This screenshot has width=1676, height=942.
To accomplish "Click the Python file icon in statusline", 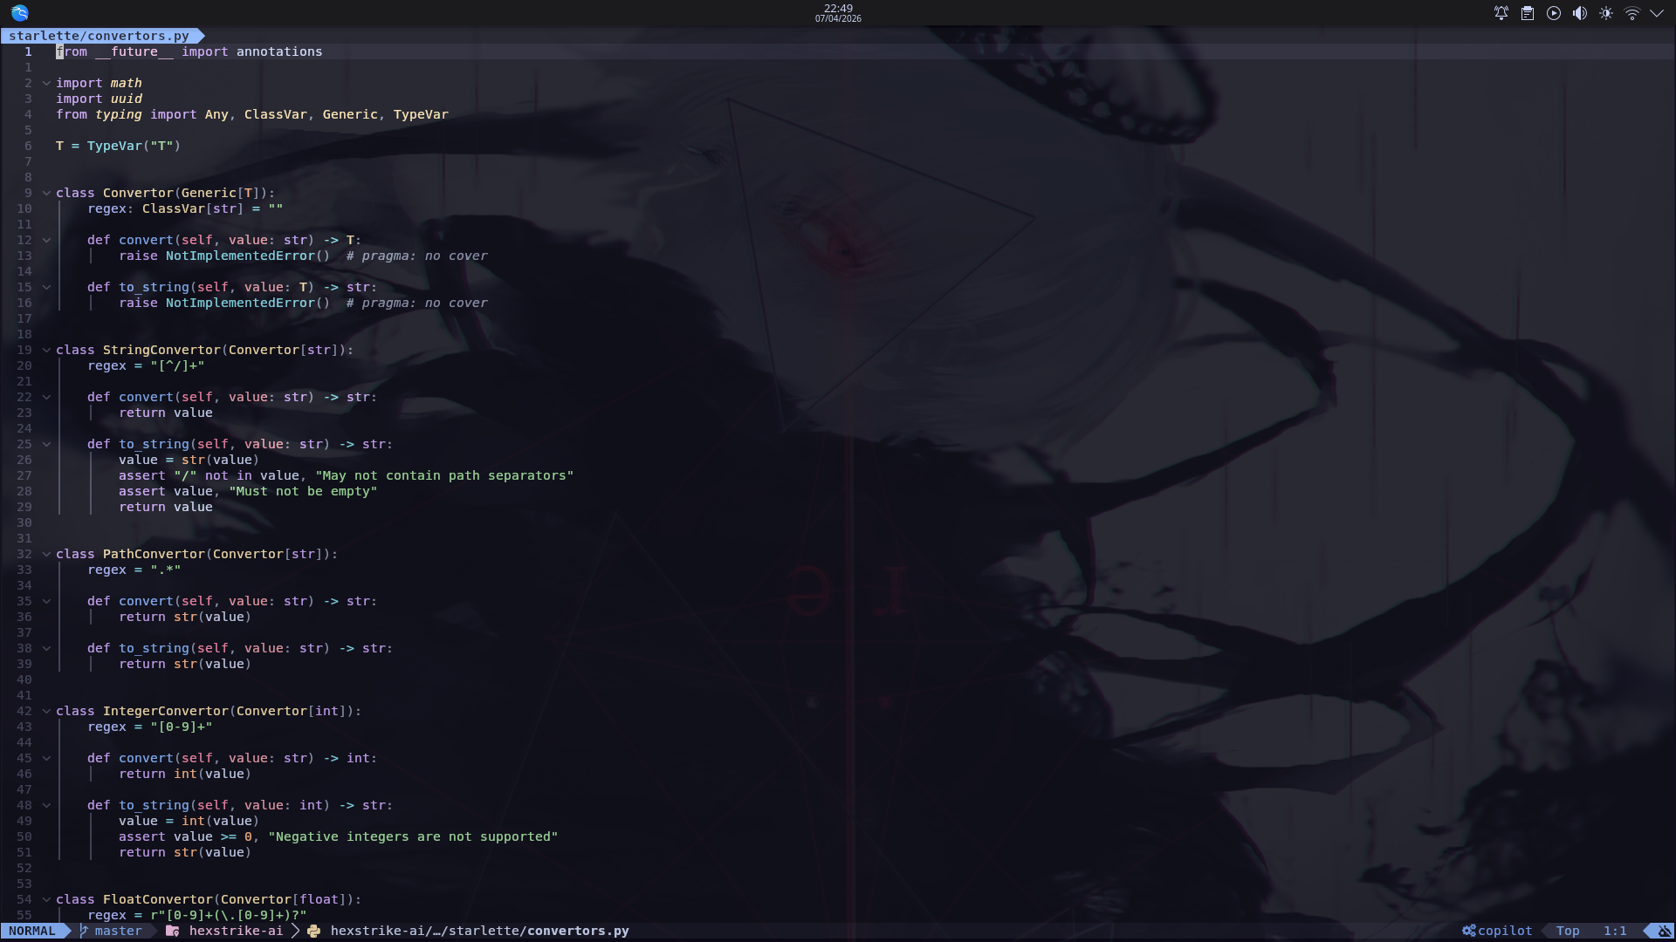I will pyautogui.click(x=313, y=931).
